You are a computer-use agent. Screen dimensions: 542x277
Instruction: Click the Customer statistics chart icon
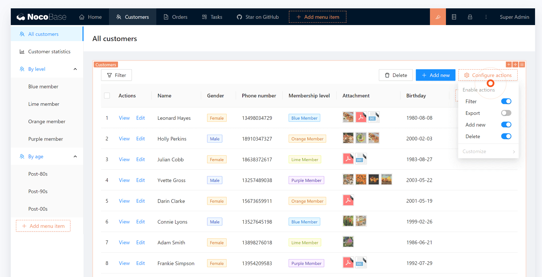pos(22,51)
